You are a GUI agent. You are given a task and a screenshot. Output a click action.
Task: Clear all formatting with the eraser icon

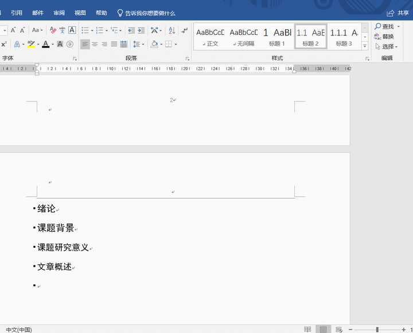[x=53, y=30]
